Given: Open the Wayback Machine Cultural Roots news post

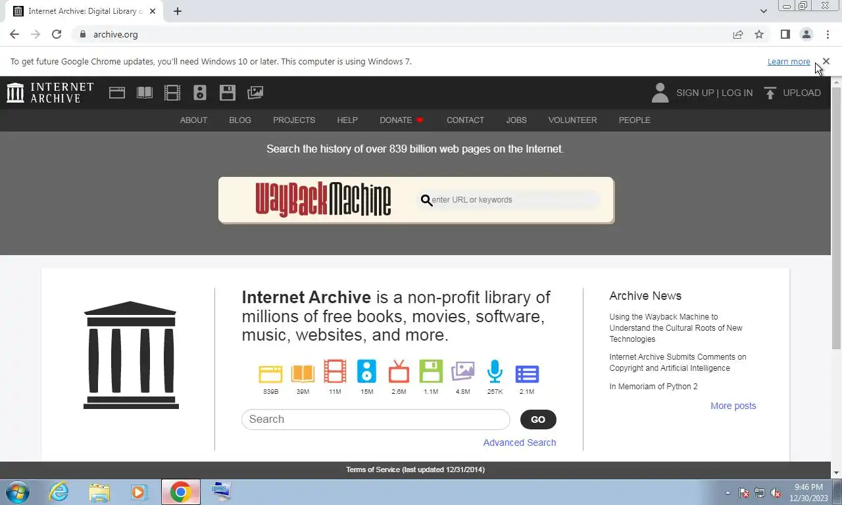Looking at the screenshot, I should pyautogui.click(x=676, y=327).
